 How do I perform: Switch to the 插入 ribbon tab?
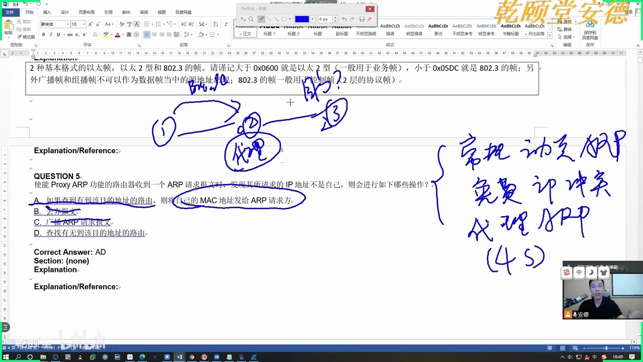(47, 12)
